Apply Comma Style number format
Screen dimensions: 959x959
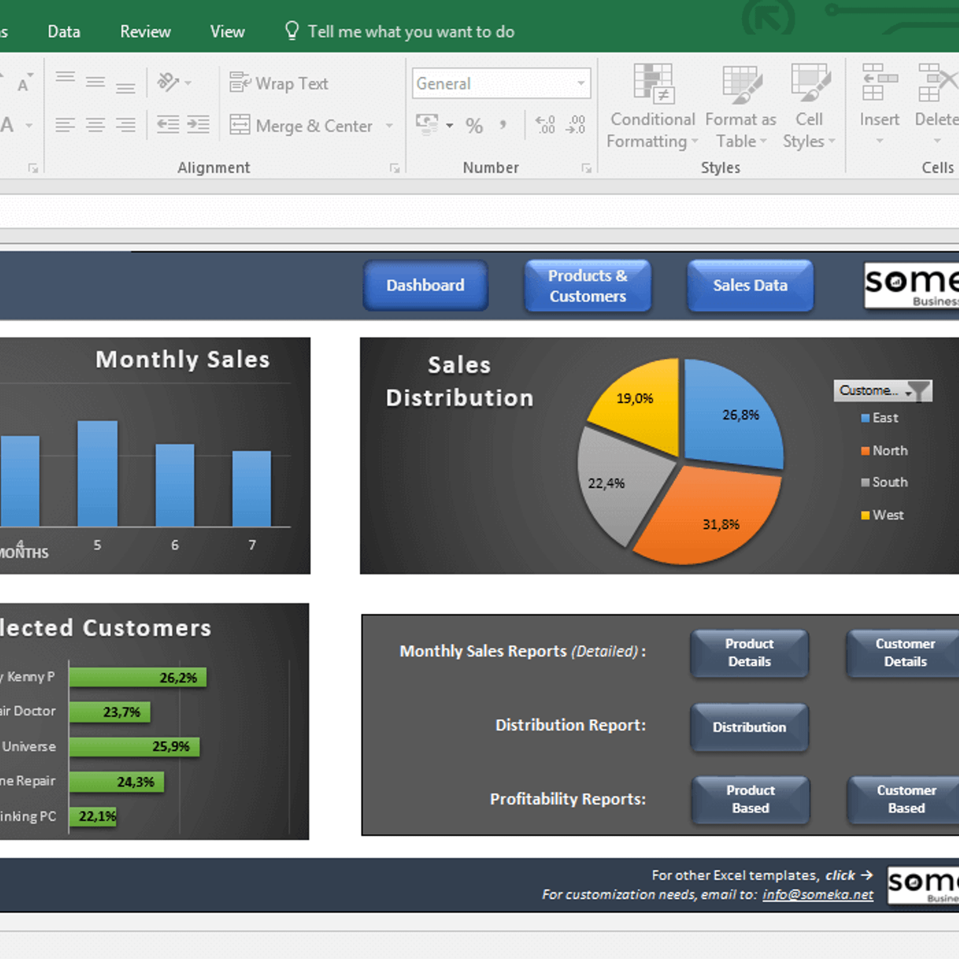503,125
